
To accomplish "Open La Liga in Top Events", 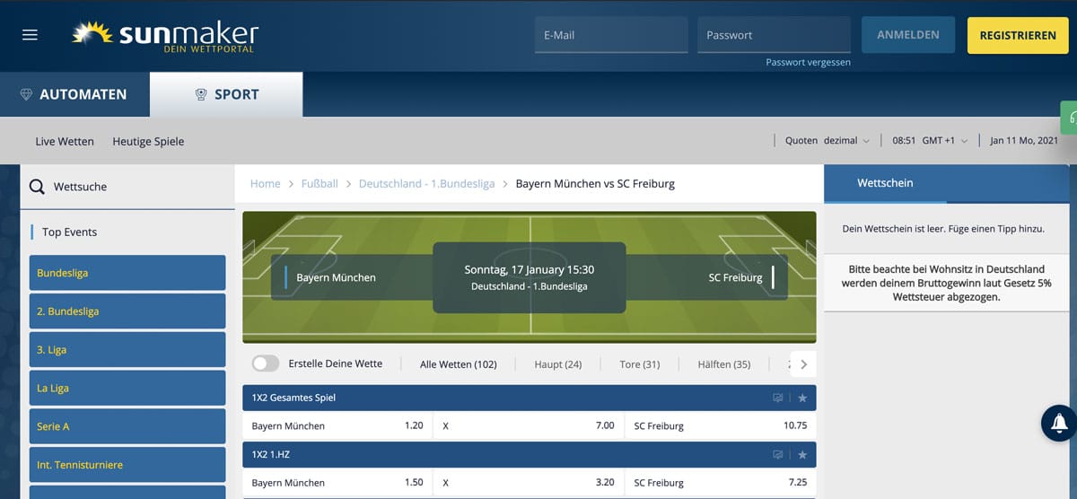I will (x=127, y=389).
